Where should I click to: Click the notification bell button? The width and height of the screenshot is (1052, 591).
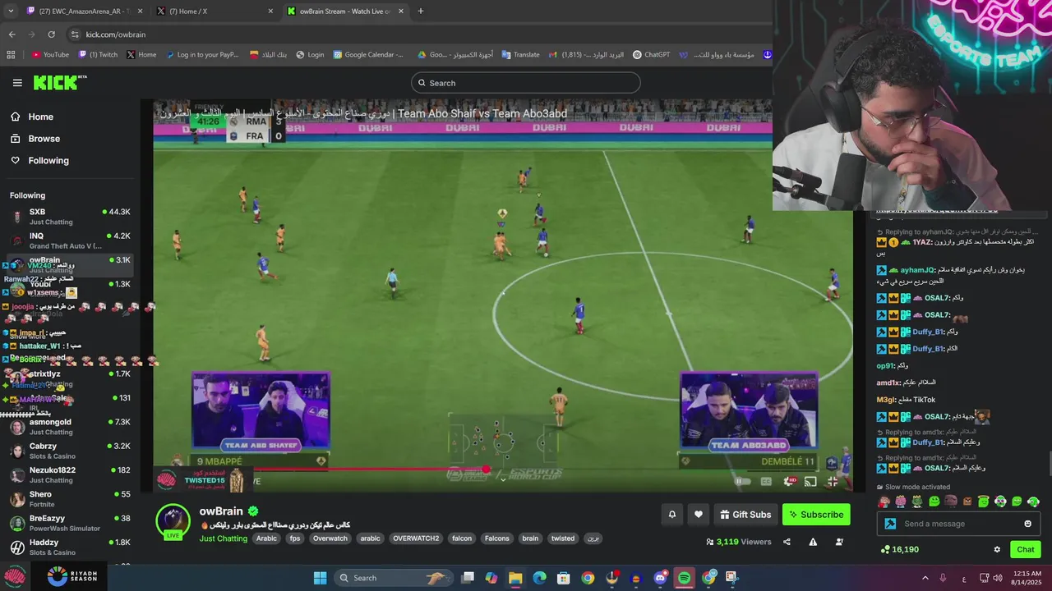671,515
